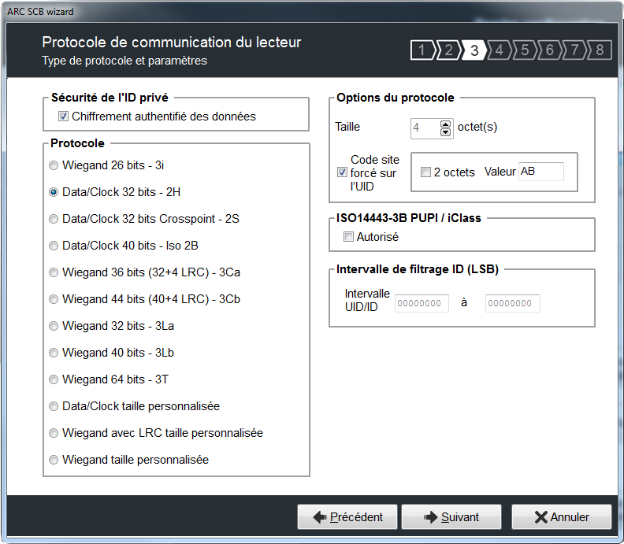The width and height of the screenshot is (624, 544).
Task: Decrease Taille value with down arrow
Action: click(445, 131)
